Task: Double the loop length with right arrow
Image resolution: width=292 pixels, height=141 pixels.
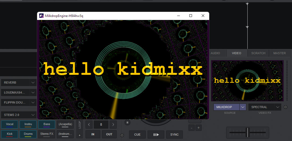Action: coord(113,124)
